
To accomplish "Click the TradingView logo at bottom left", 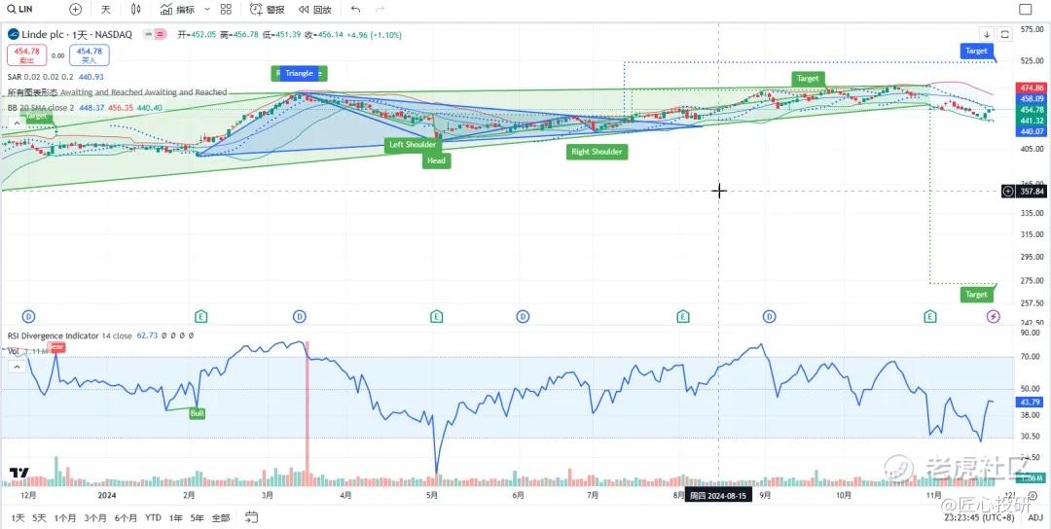I will pos(18,473).
